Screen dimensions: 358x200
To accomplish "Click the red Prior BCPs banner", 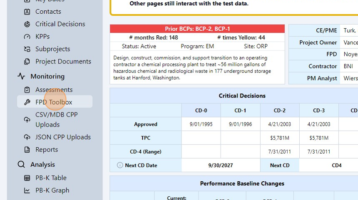I will click(197, 29).
